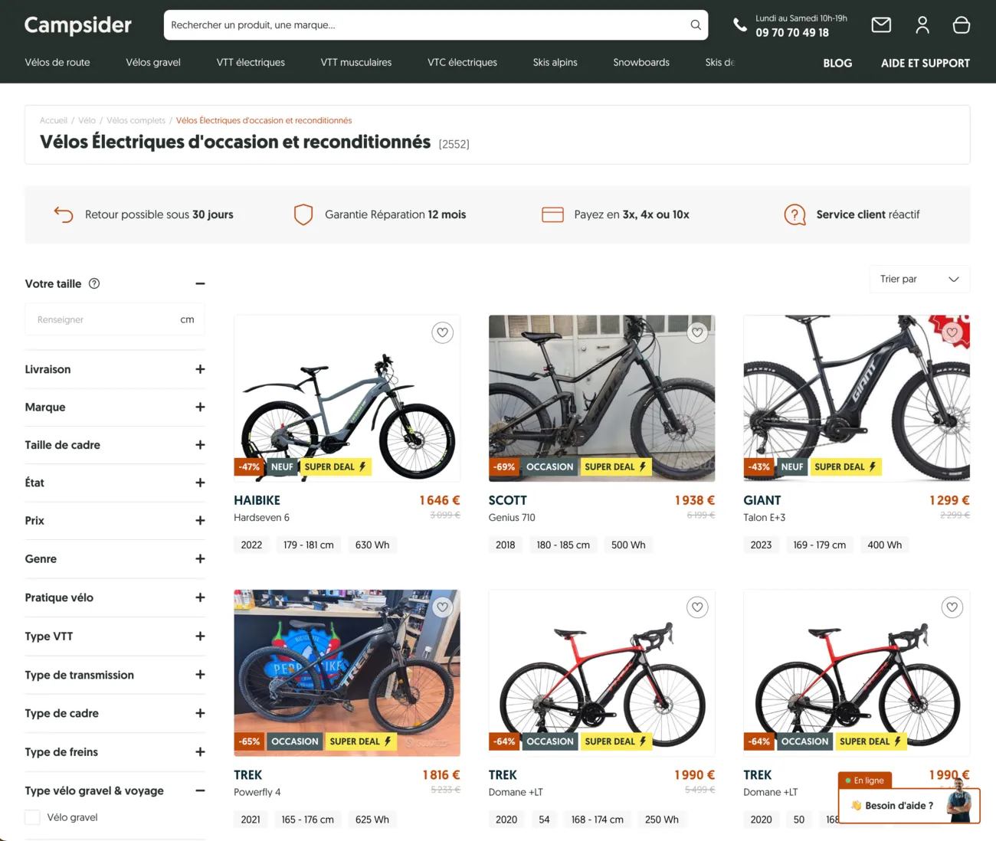Open the shopping basket icon
The height and width of the screenshot is (841, 996).
pos(962,25)
